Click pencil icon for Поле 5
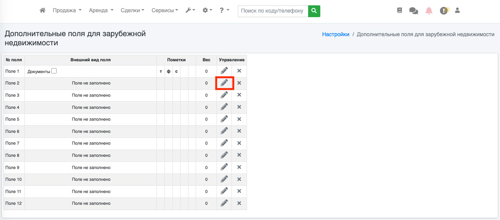The width and height of the screenshot is (500, 220). click(x=224, y=119)
